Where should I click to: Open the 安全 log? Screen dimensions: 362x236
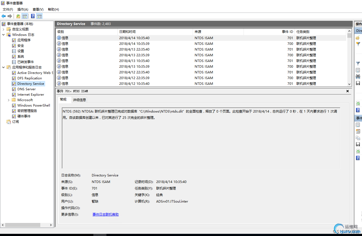coord(21,45)
